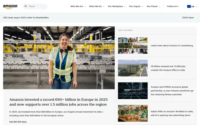Image resolution: width=200 pixels, height=125 pixels.
Task: Open CEO Andy Jassy's 2025 Letter text
Action: [26, 17]
